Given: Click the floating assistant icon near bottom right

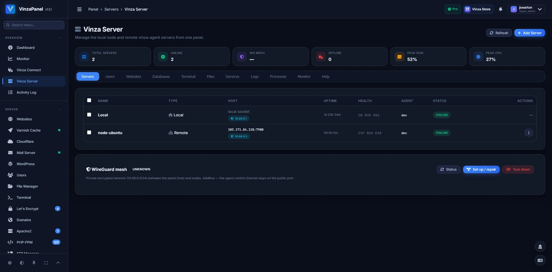Looking at the screenshot, I should (540, 246).
